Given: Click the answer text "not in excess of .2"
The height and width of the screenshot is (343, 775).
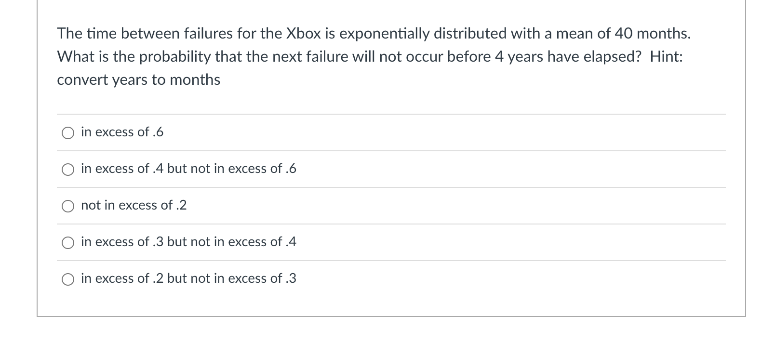Looking at the screenshot, I should tap(134, 205).
